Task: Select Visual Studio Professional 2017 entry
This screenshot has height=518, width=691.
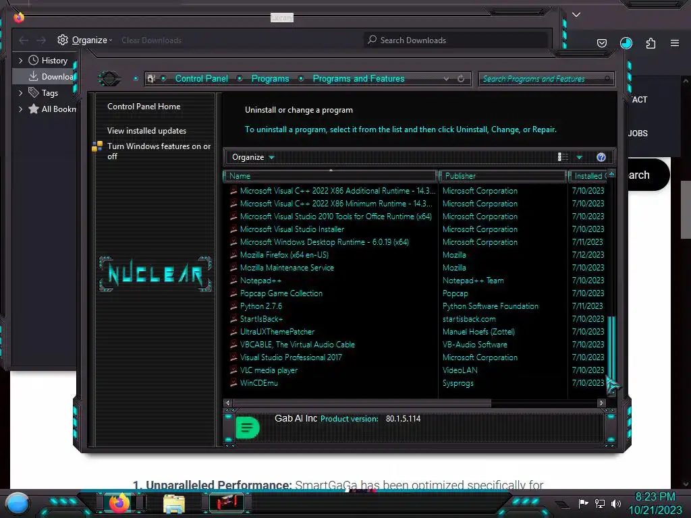Action: pos(290,357)
